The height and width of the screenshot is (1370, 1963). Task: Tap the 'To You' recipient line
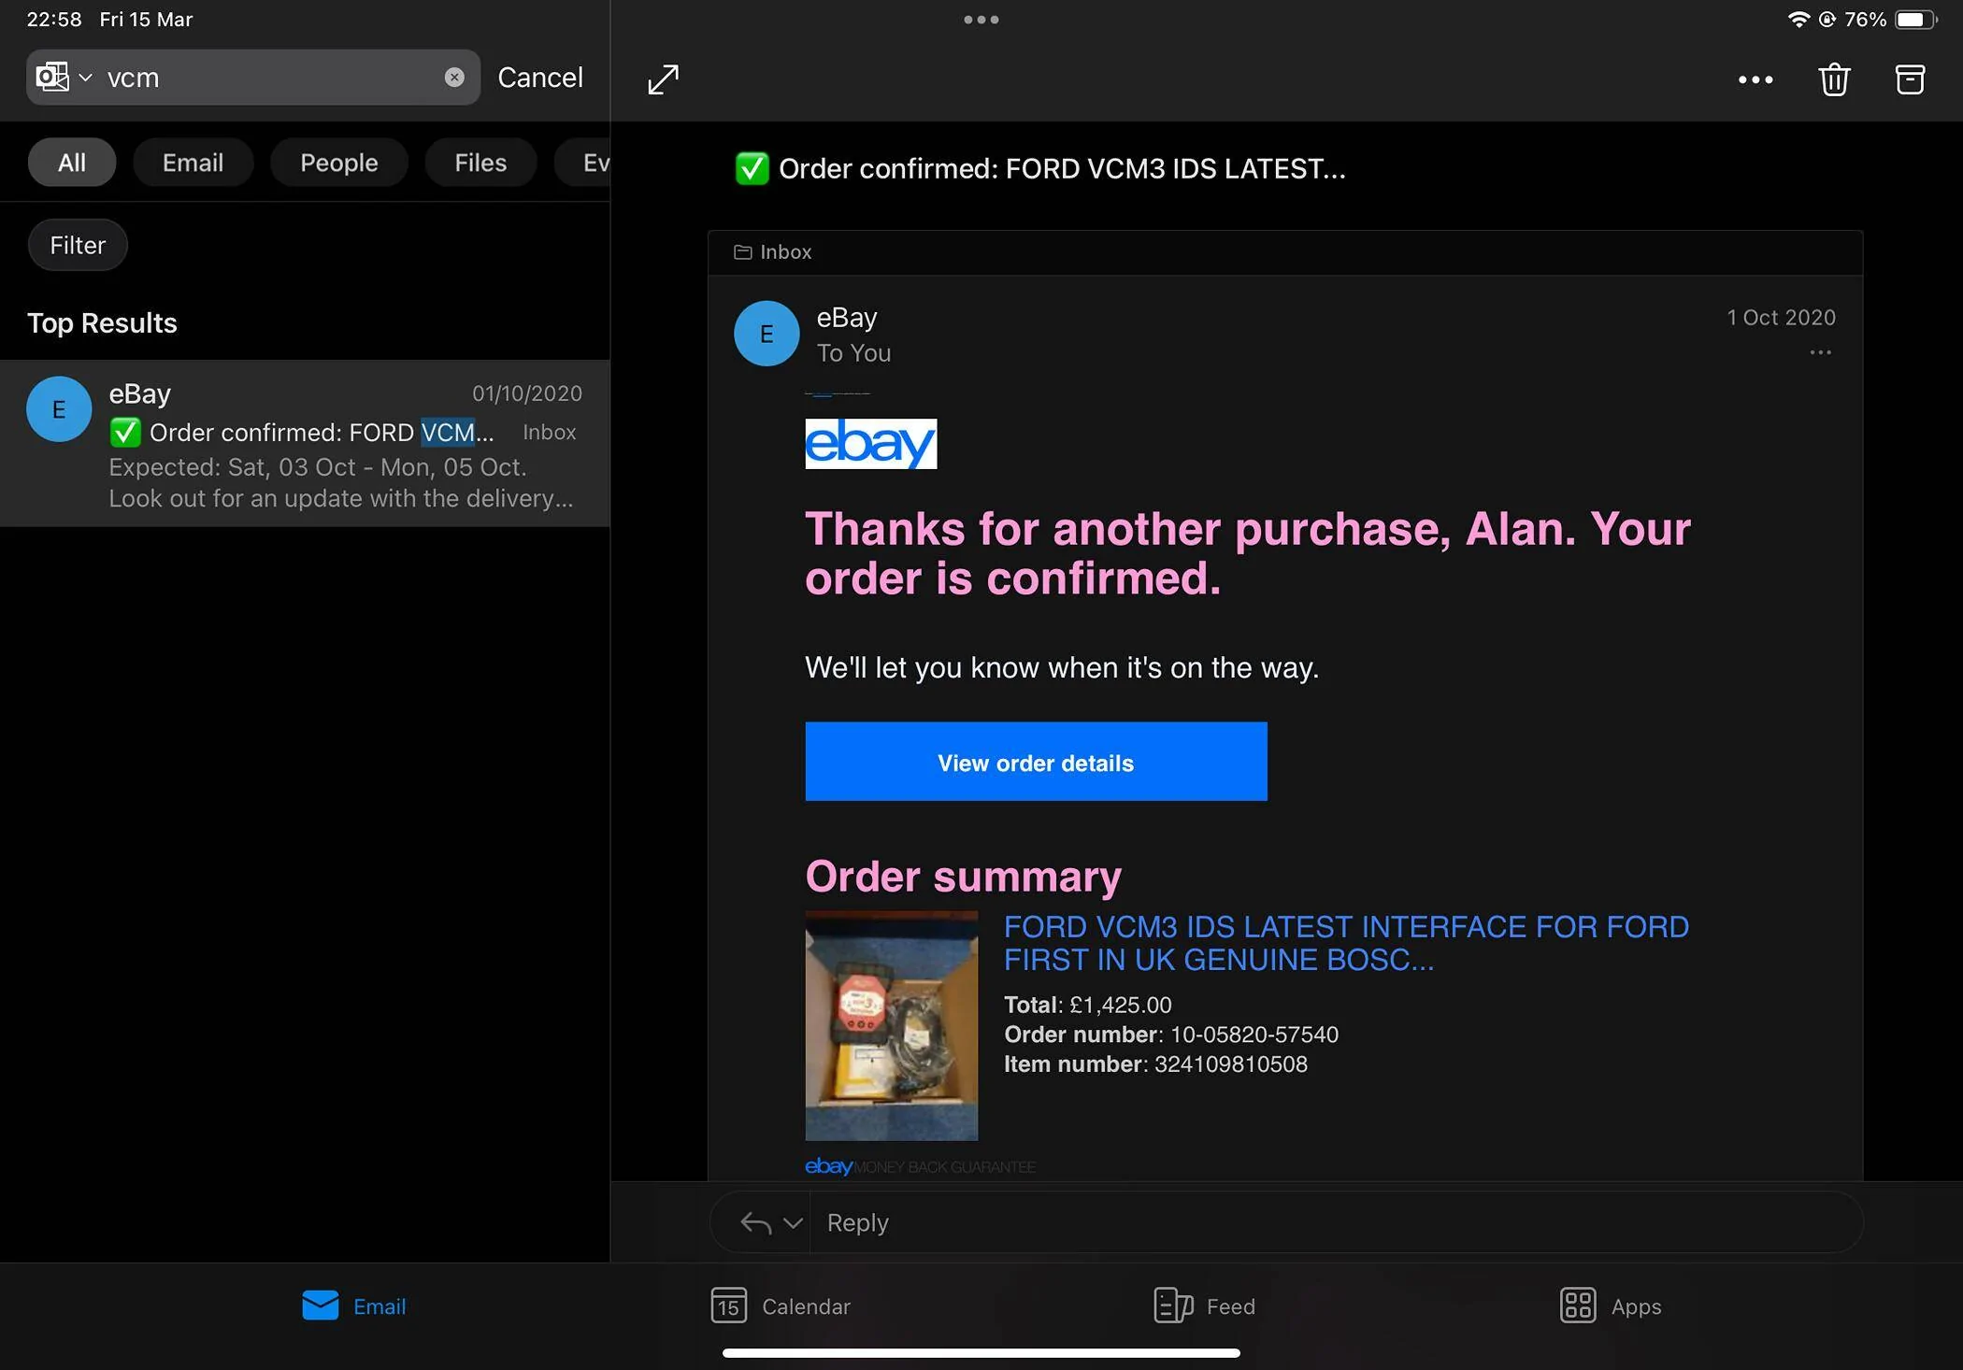coord(853,353)
